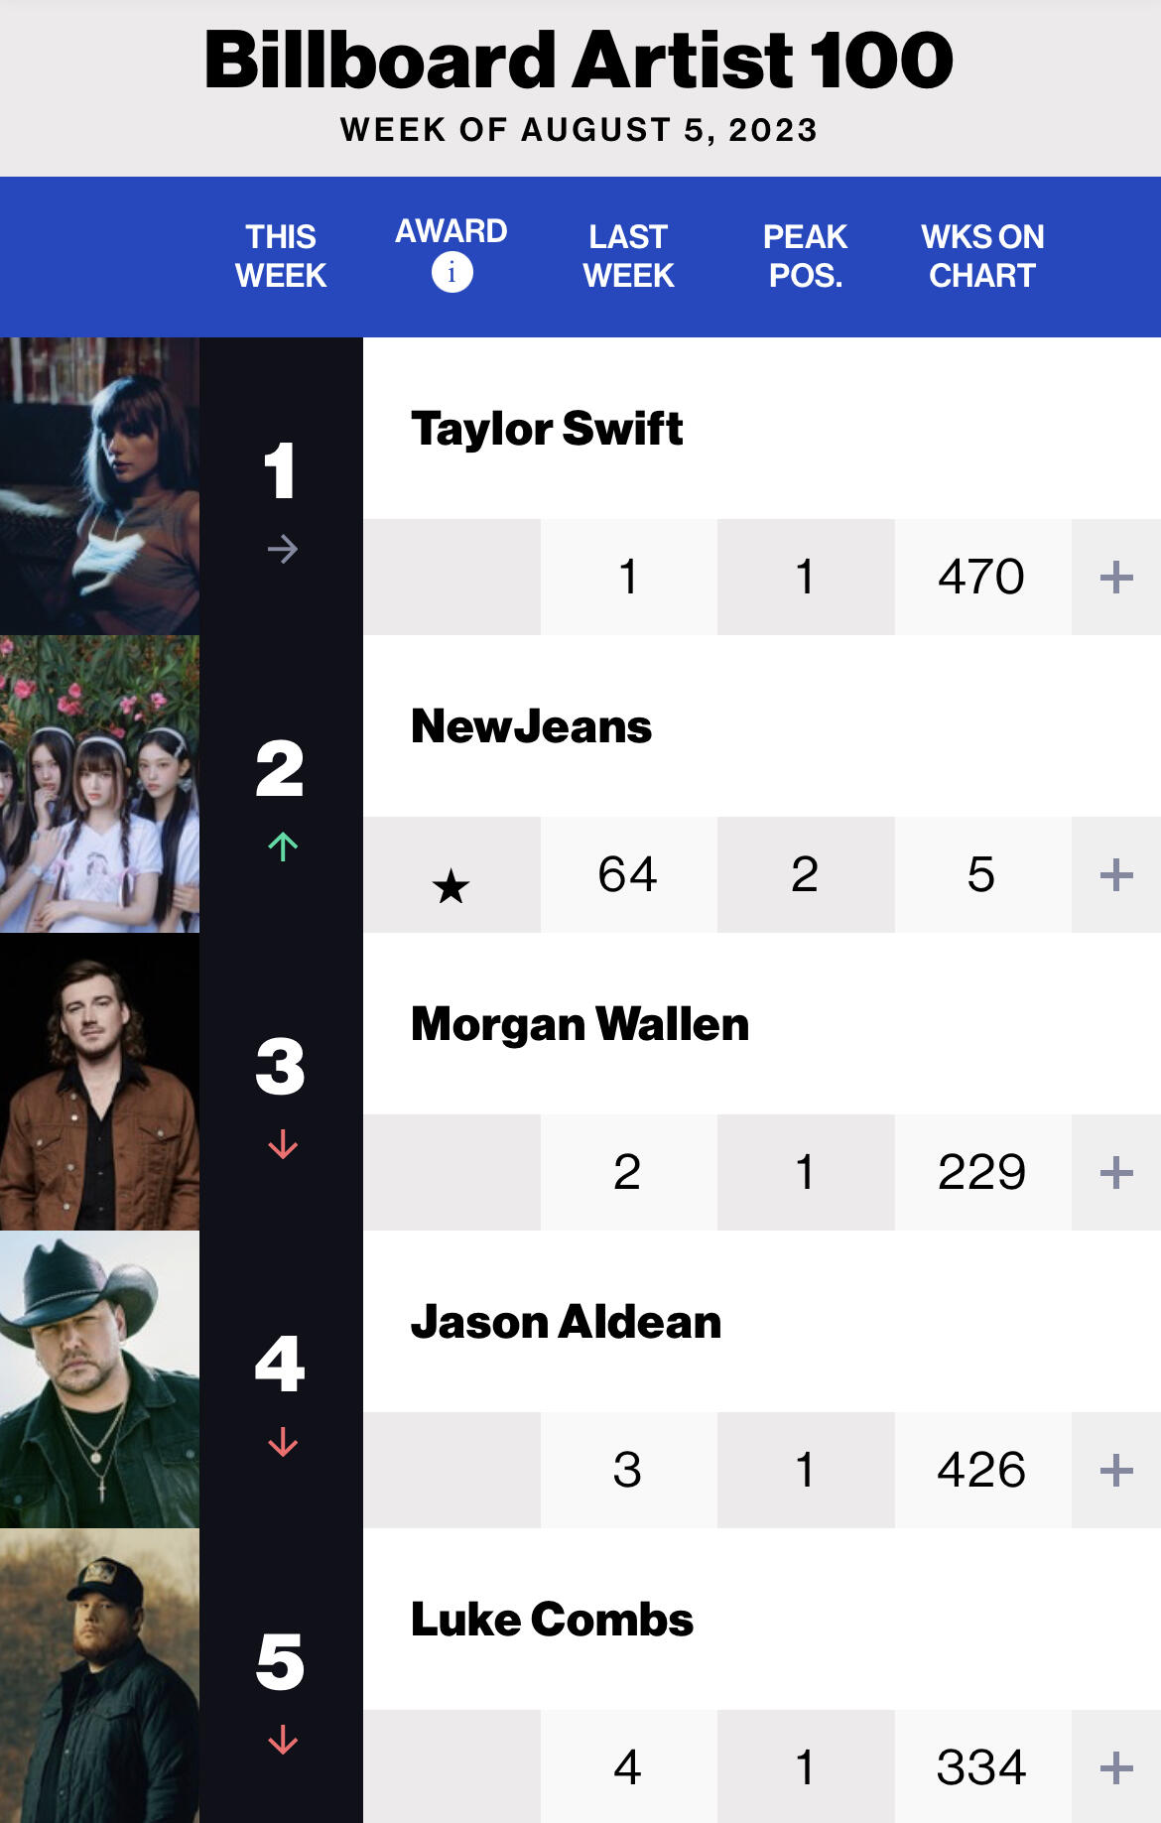Expand NewJeans row details
The width and height of the screenshot is (1161, 1823).
coord(1116,874)
